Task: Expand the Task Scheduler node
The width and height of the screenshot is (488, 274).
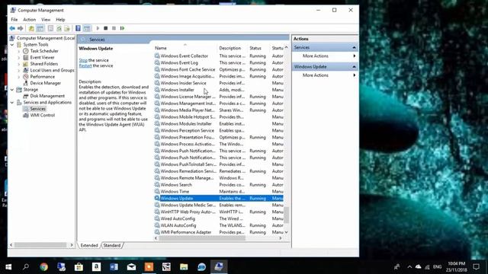Action: [x=19, y=51]
